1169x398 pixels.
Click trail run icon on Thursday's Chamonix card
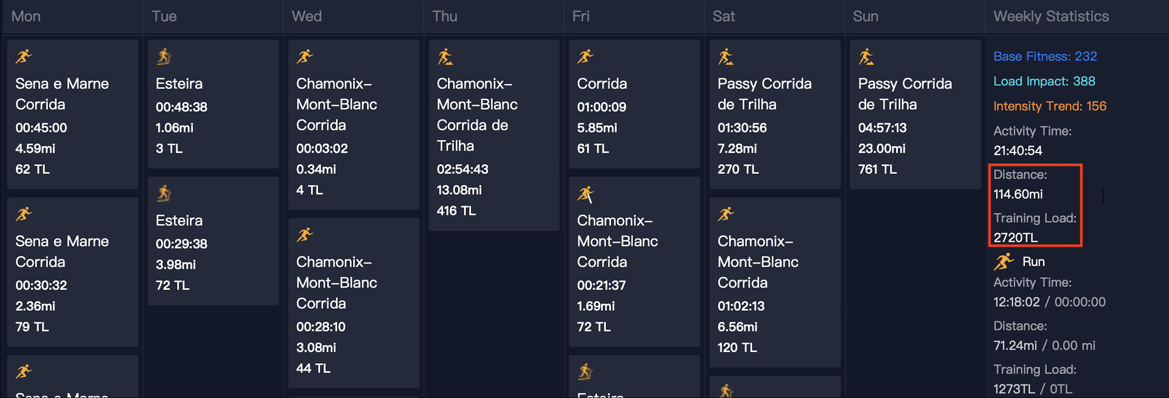coord(445,57)
